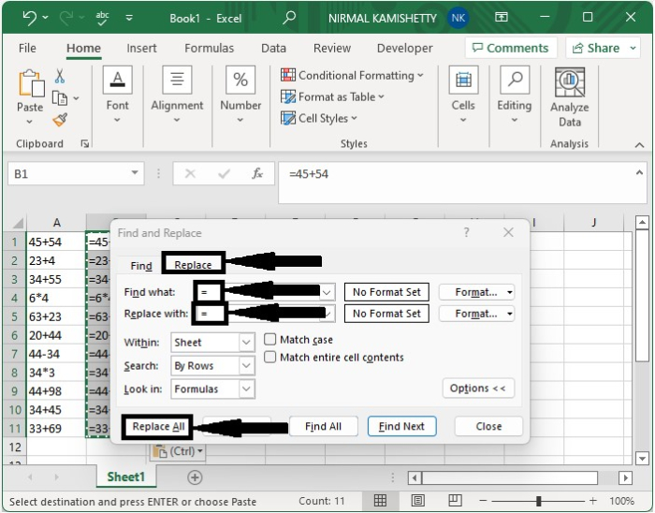Switch to the Insert tab

[141, 48]
